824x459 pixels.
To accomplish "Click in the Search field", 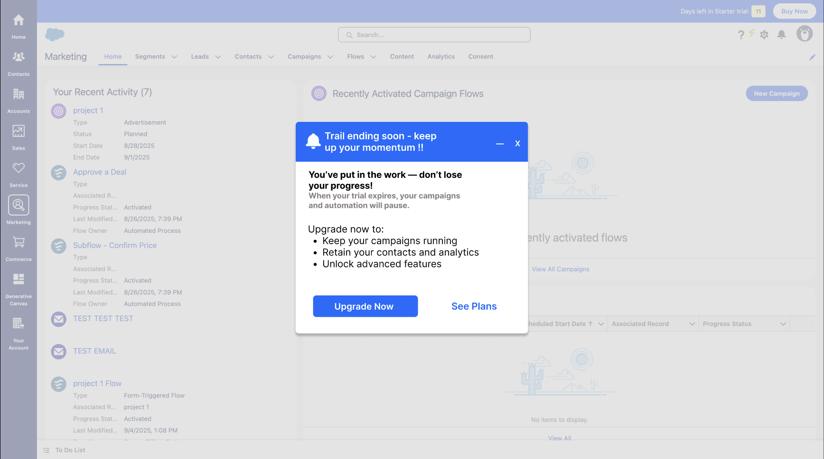I will point(434,35).
